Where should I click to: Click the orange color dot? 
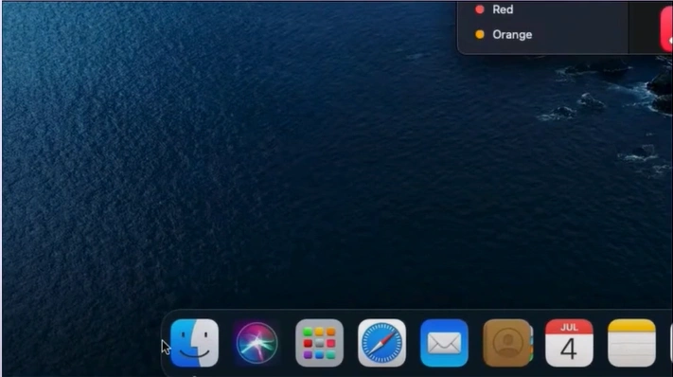480,34
